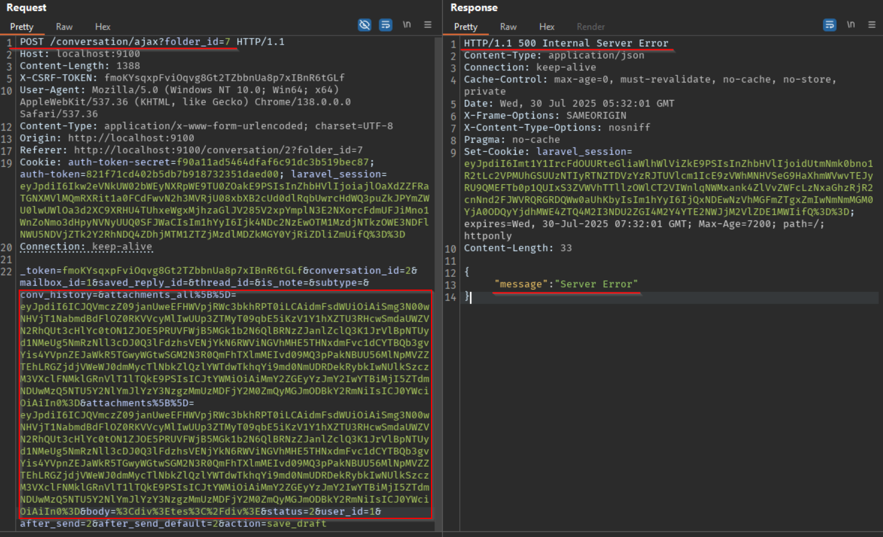
Task: Open the Render tab in Response panel
Action: point(590,27)
